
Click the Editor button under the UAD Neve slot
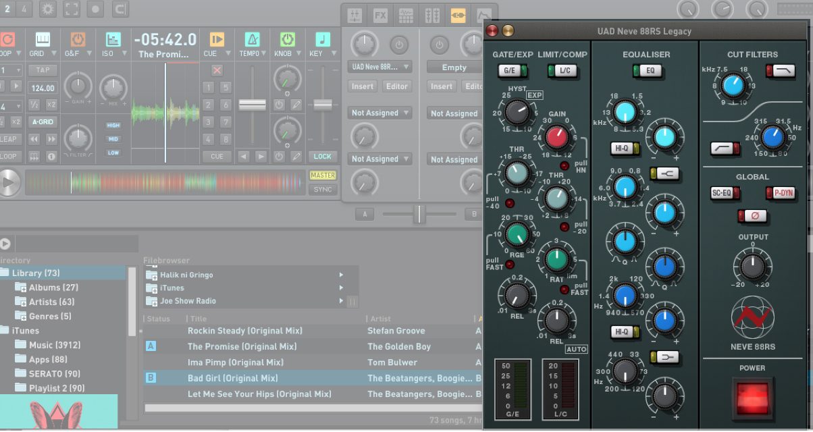397,86
